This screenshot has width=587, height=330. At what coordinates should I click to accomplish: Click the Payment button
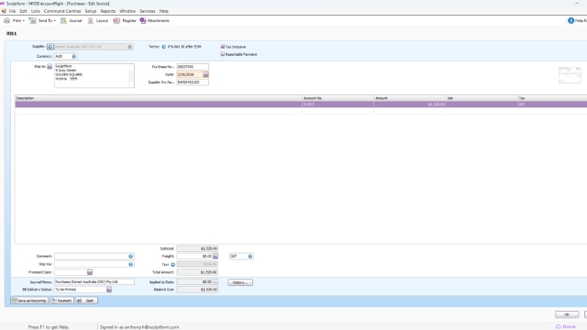pyautogui.click(x=61, y=301)
